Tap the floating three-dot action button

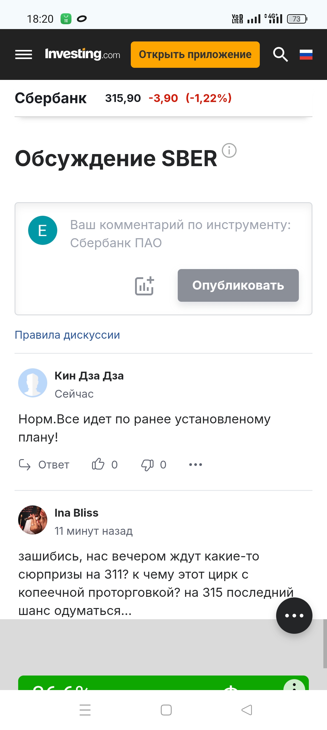coord(294,615)
